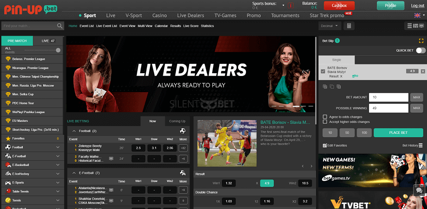This screenshot has height=209, width=427.
Task: Click the Log out link
Action: click(417, 6)
